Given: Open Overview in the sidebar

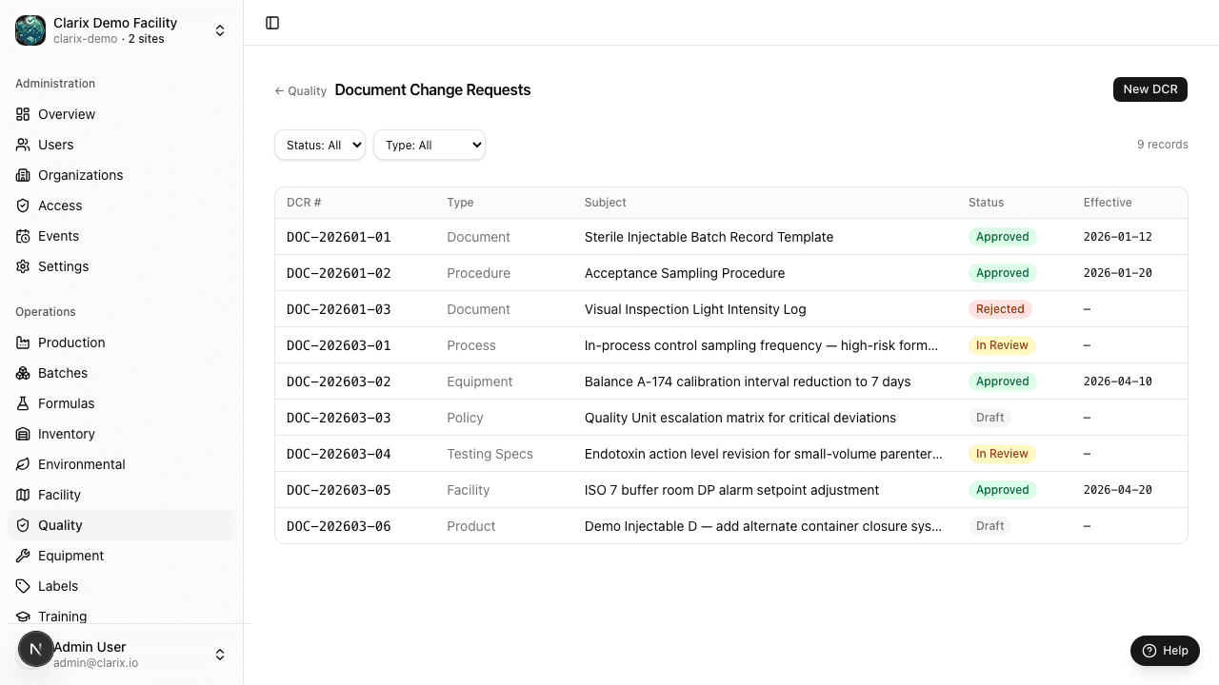Looking at the screenshot, I should pos(121,114).
